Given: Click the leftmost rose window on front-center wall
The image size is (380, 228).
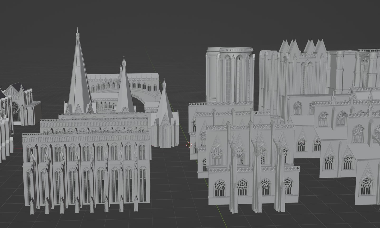Looking at the screenshot, I should [220, 188].
